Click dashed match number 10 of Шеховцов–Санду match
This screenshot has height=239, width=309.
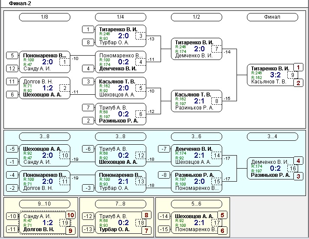click(x=65, y=155)
